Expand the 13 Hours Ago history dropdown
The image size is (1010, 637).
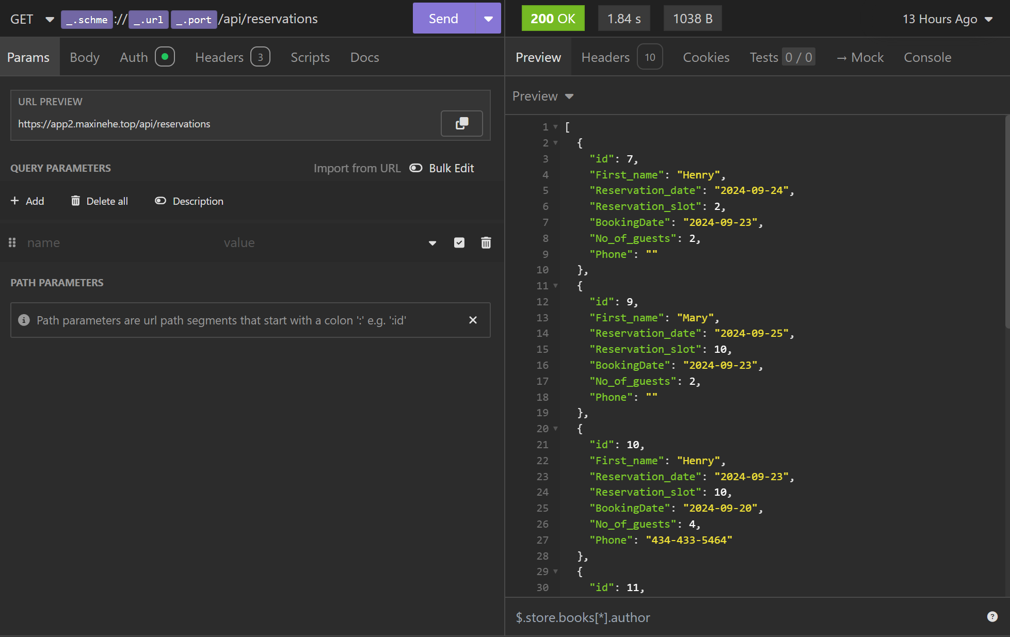pyautogui.click(x=948, y=19)
